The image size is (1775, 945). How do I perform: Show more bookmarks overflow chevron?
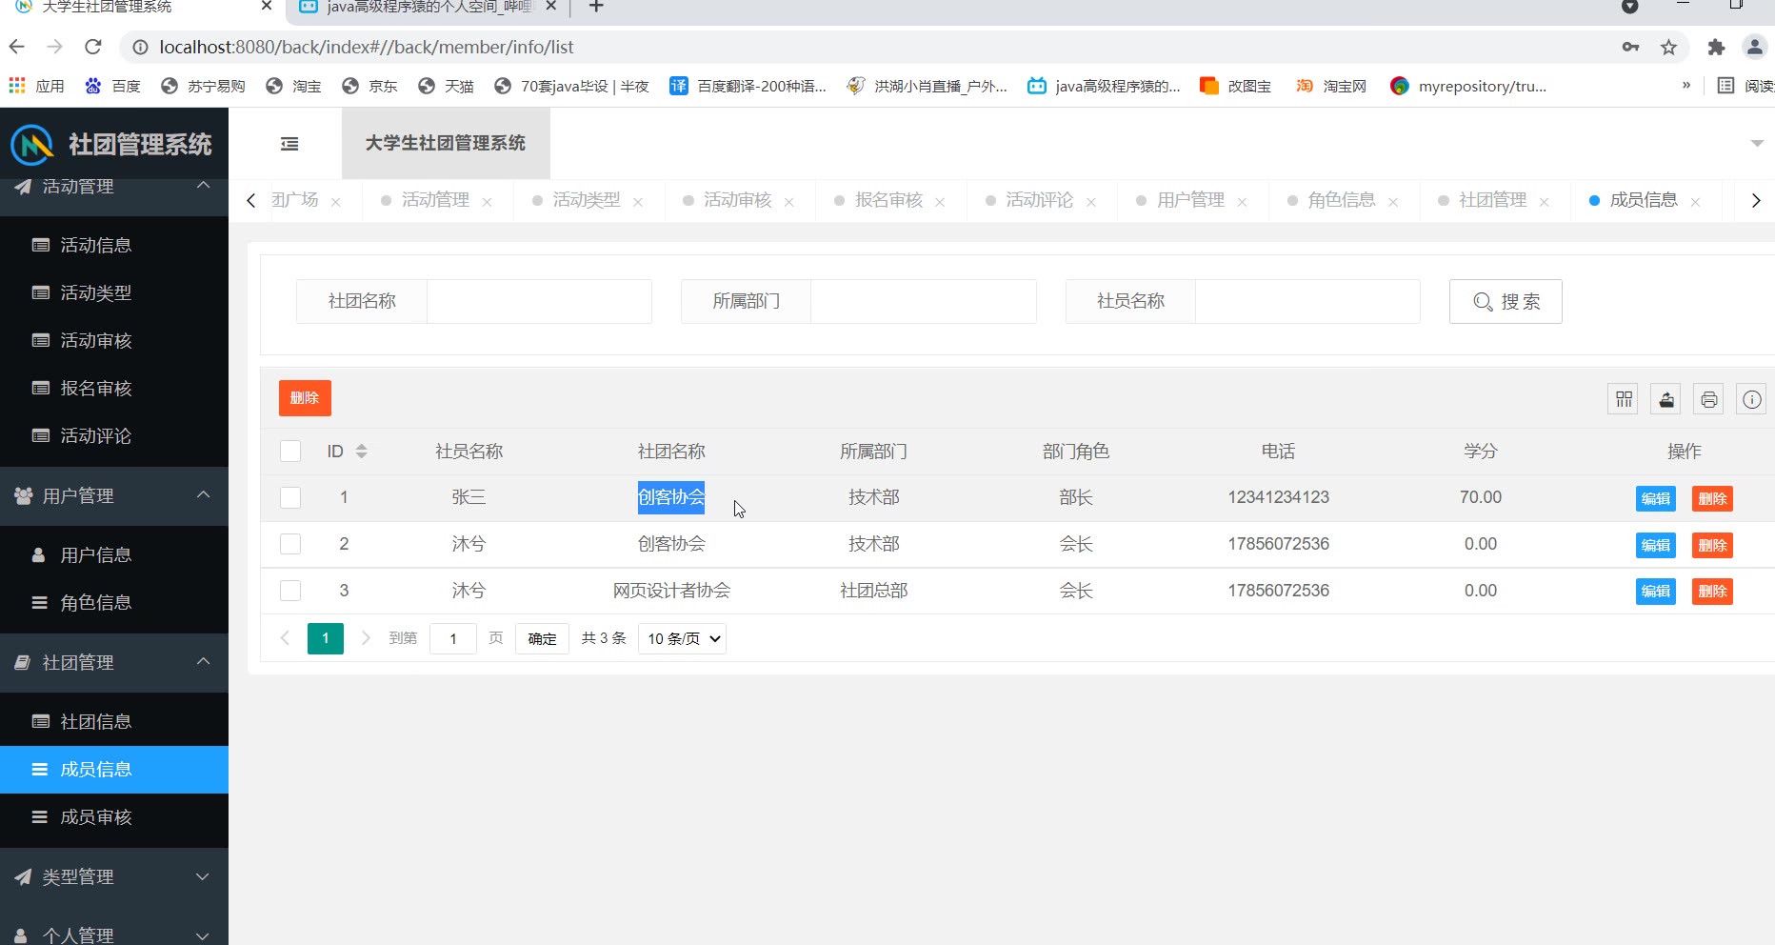1685,86
